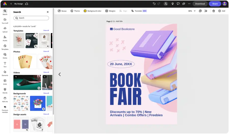Select the 20 June, 20XX date text
Viewport: 229px width, 134px height.
121,64
